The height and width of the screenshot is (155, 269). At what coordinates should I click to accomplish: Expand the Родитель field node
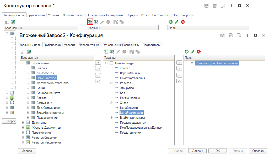(x=111, y=83)
